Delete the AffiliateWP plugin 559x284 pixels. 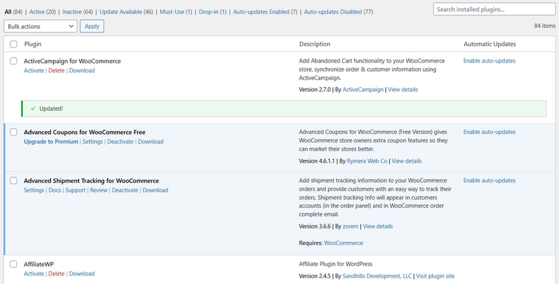pos(56,273)
